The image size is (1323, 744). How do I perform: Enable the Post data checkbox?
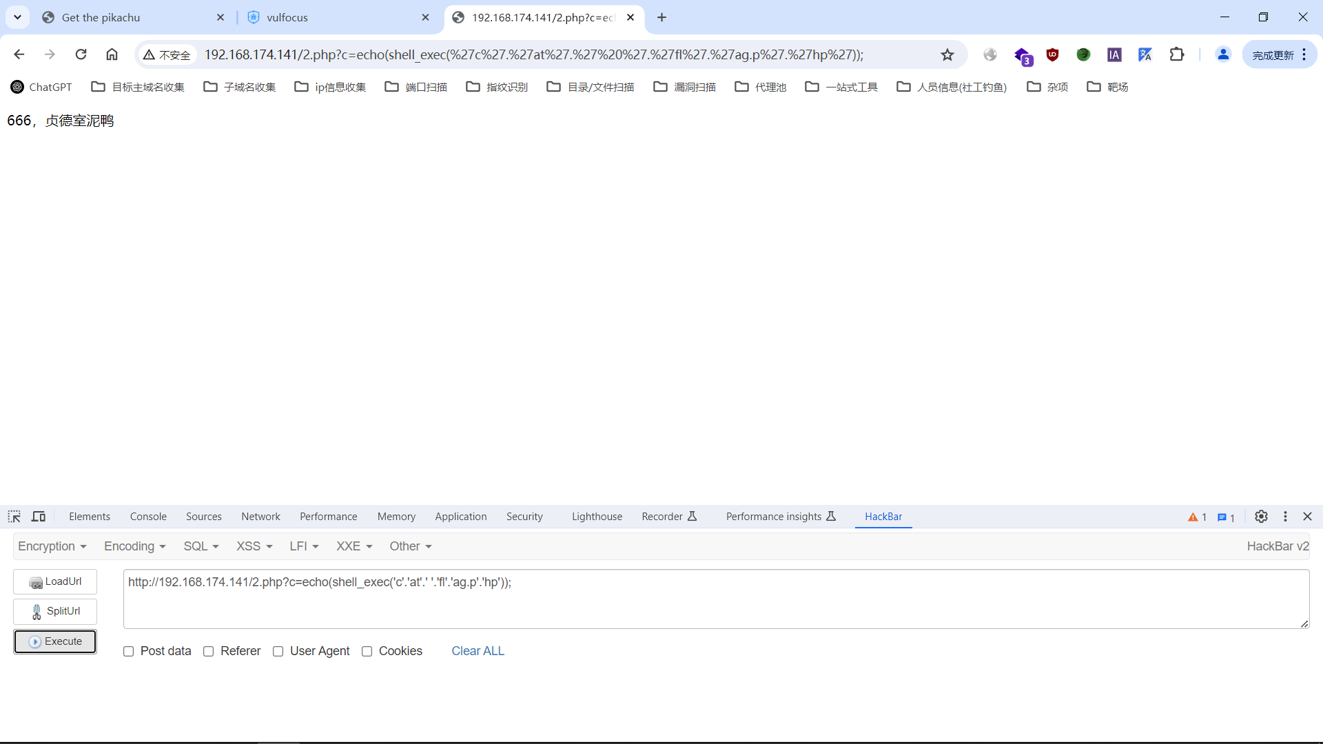click(129, 652)
